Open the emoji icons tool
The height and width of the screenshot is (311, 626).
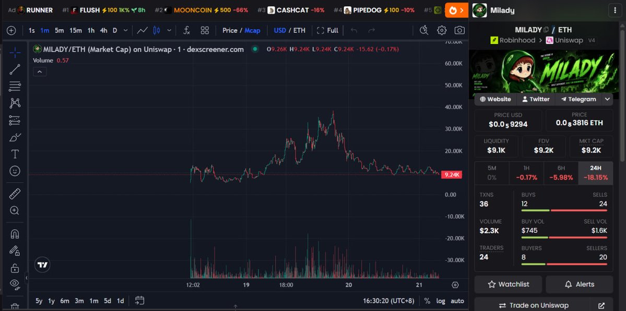[15, 171]
